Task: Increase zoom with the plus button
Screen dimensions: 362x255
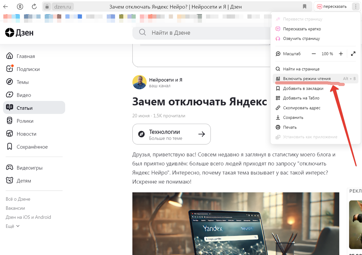Action: point(341,54)
